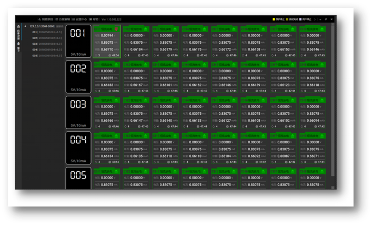
Task: Select device 003 in the tree
Action: tap(47, 44)
